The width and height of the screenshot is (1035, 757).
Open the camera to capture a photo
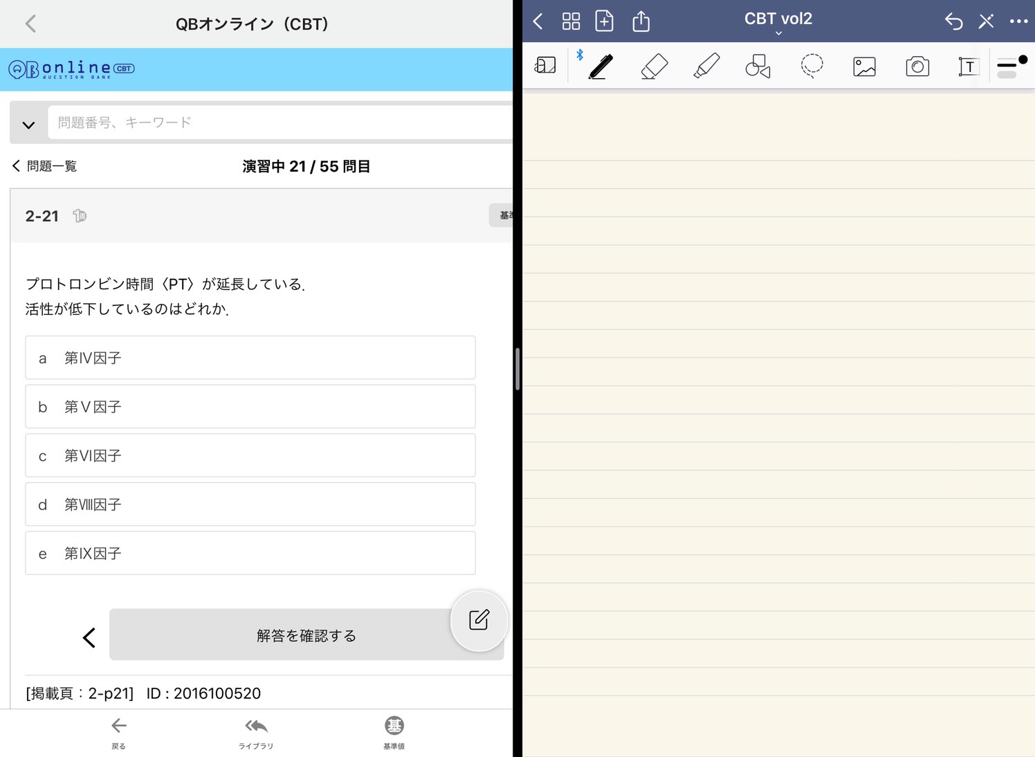tap(916, 66)
